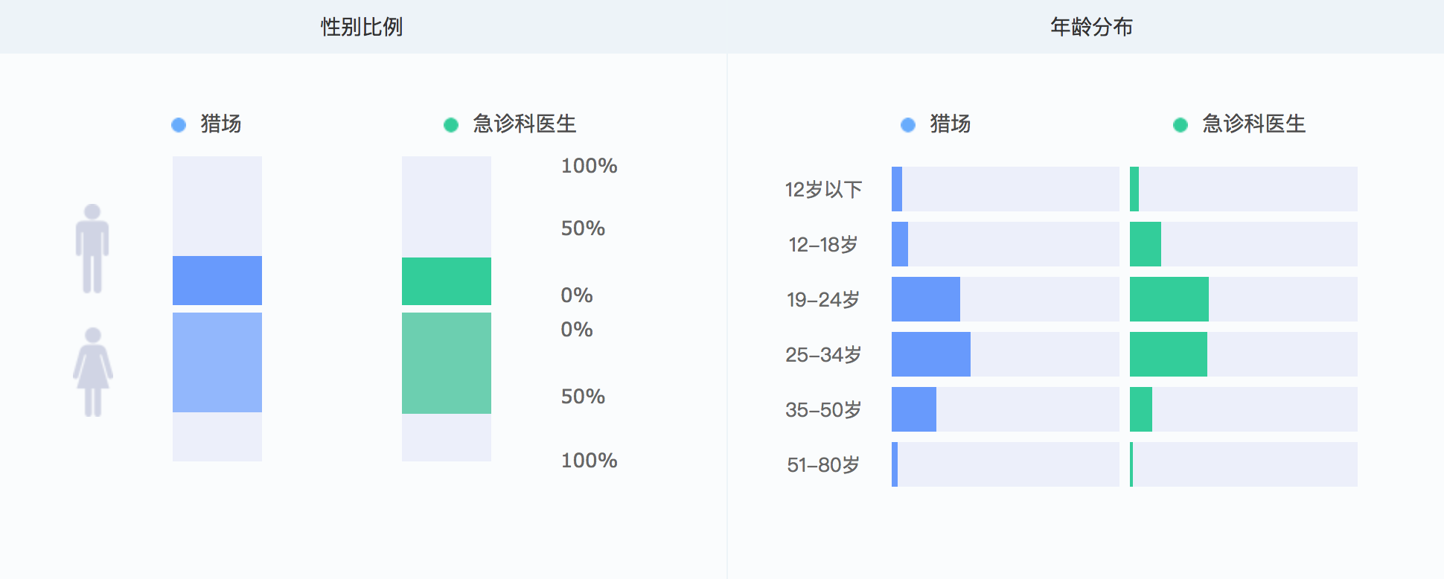Click 猎场 legend label in 性别比例 panel
This screenshot has height=579, width=1444.
pos(221,124)
